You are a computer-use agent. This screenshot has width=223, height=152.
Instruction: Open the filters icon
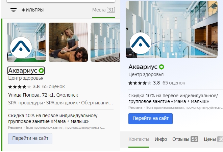[14, 10]
